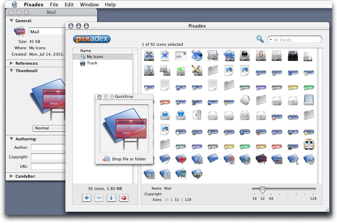Select the Movie pill icon
Image resolution: width=337 pixels, height=223 pixels.
tap(244, 132)
